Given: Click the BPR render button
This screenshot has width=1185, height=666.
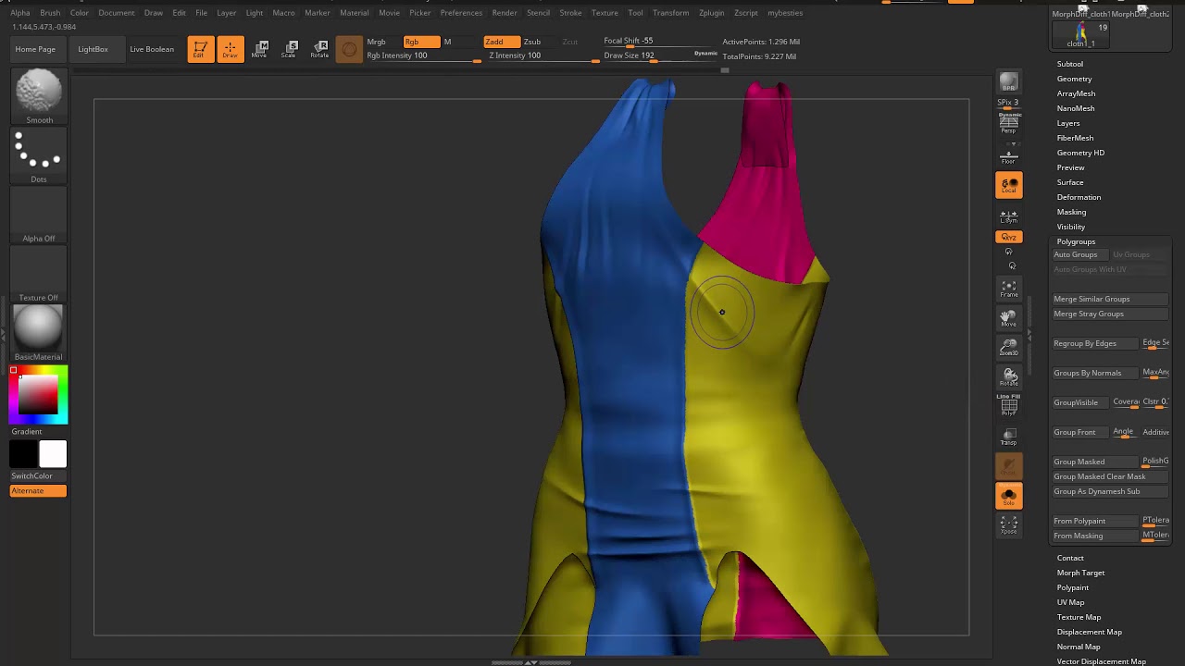Looking at the screenshot, I should pos(1009,82).
